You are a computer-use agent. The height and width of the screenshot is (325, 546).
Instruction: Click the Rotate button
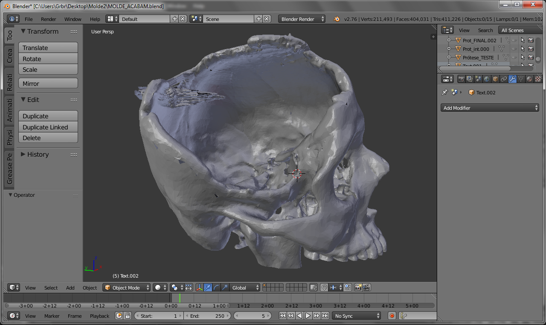click(48, 59)
